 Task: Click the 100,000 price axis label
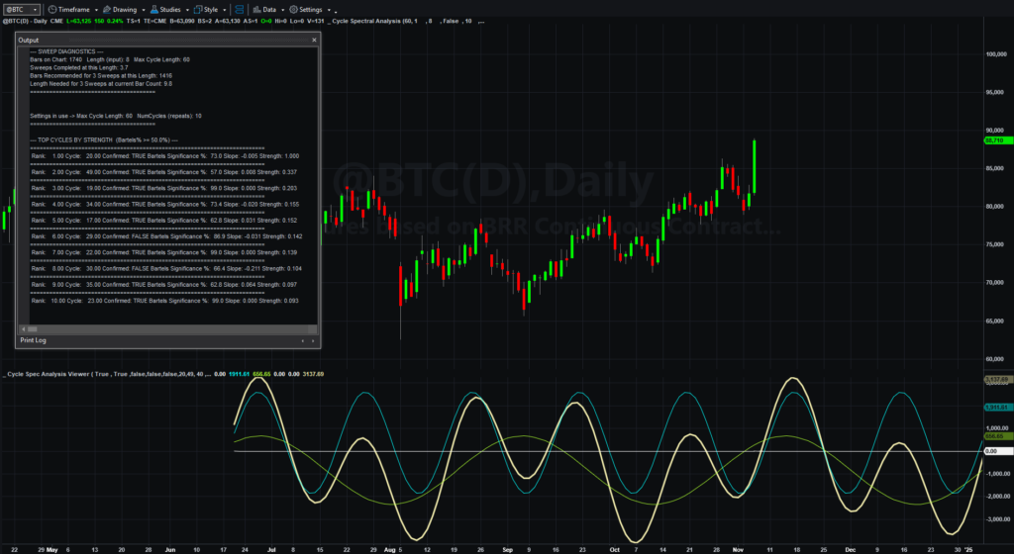[996, 54]
